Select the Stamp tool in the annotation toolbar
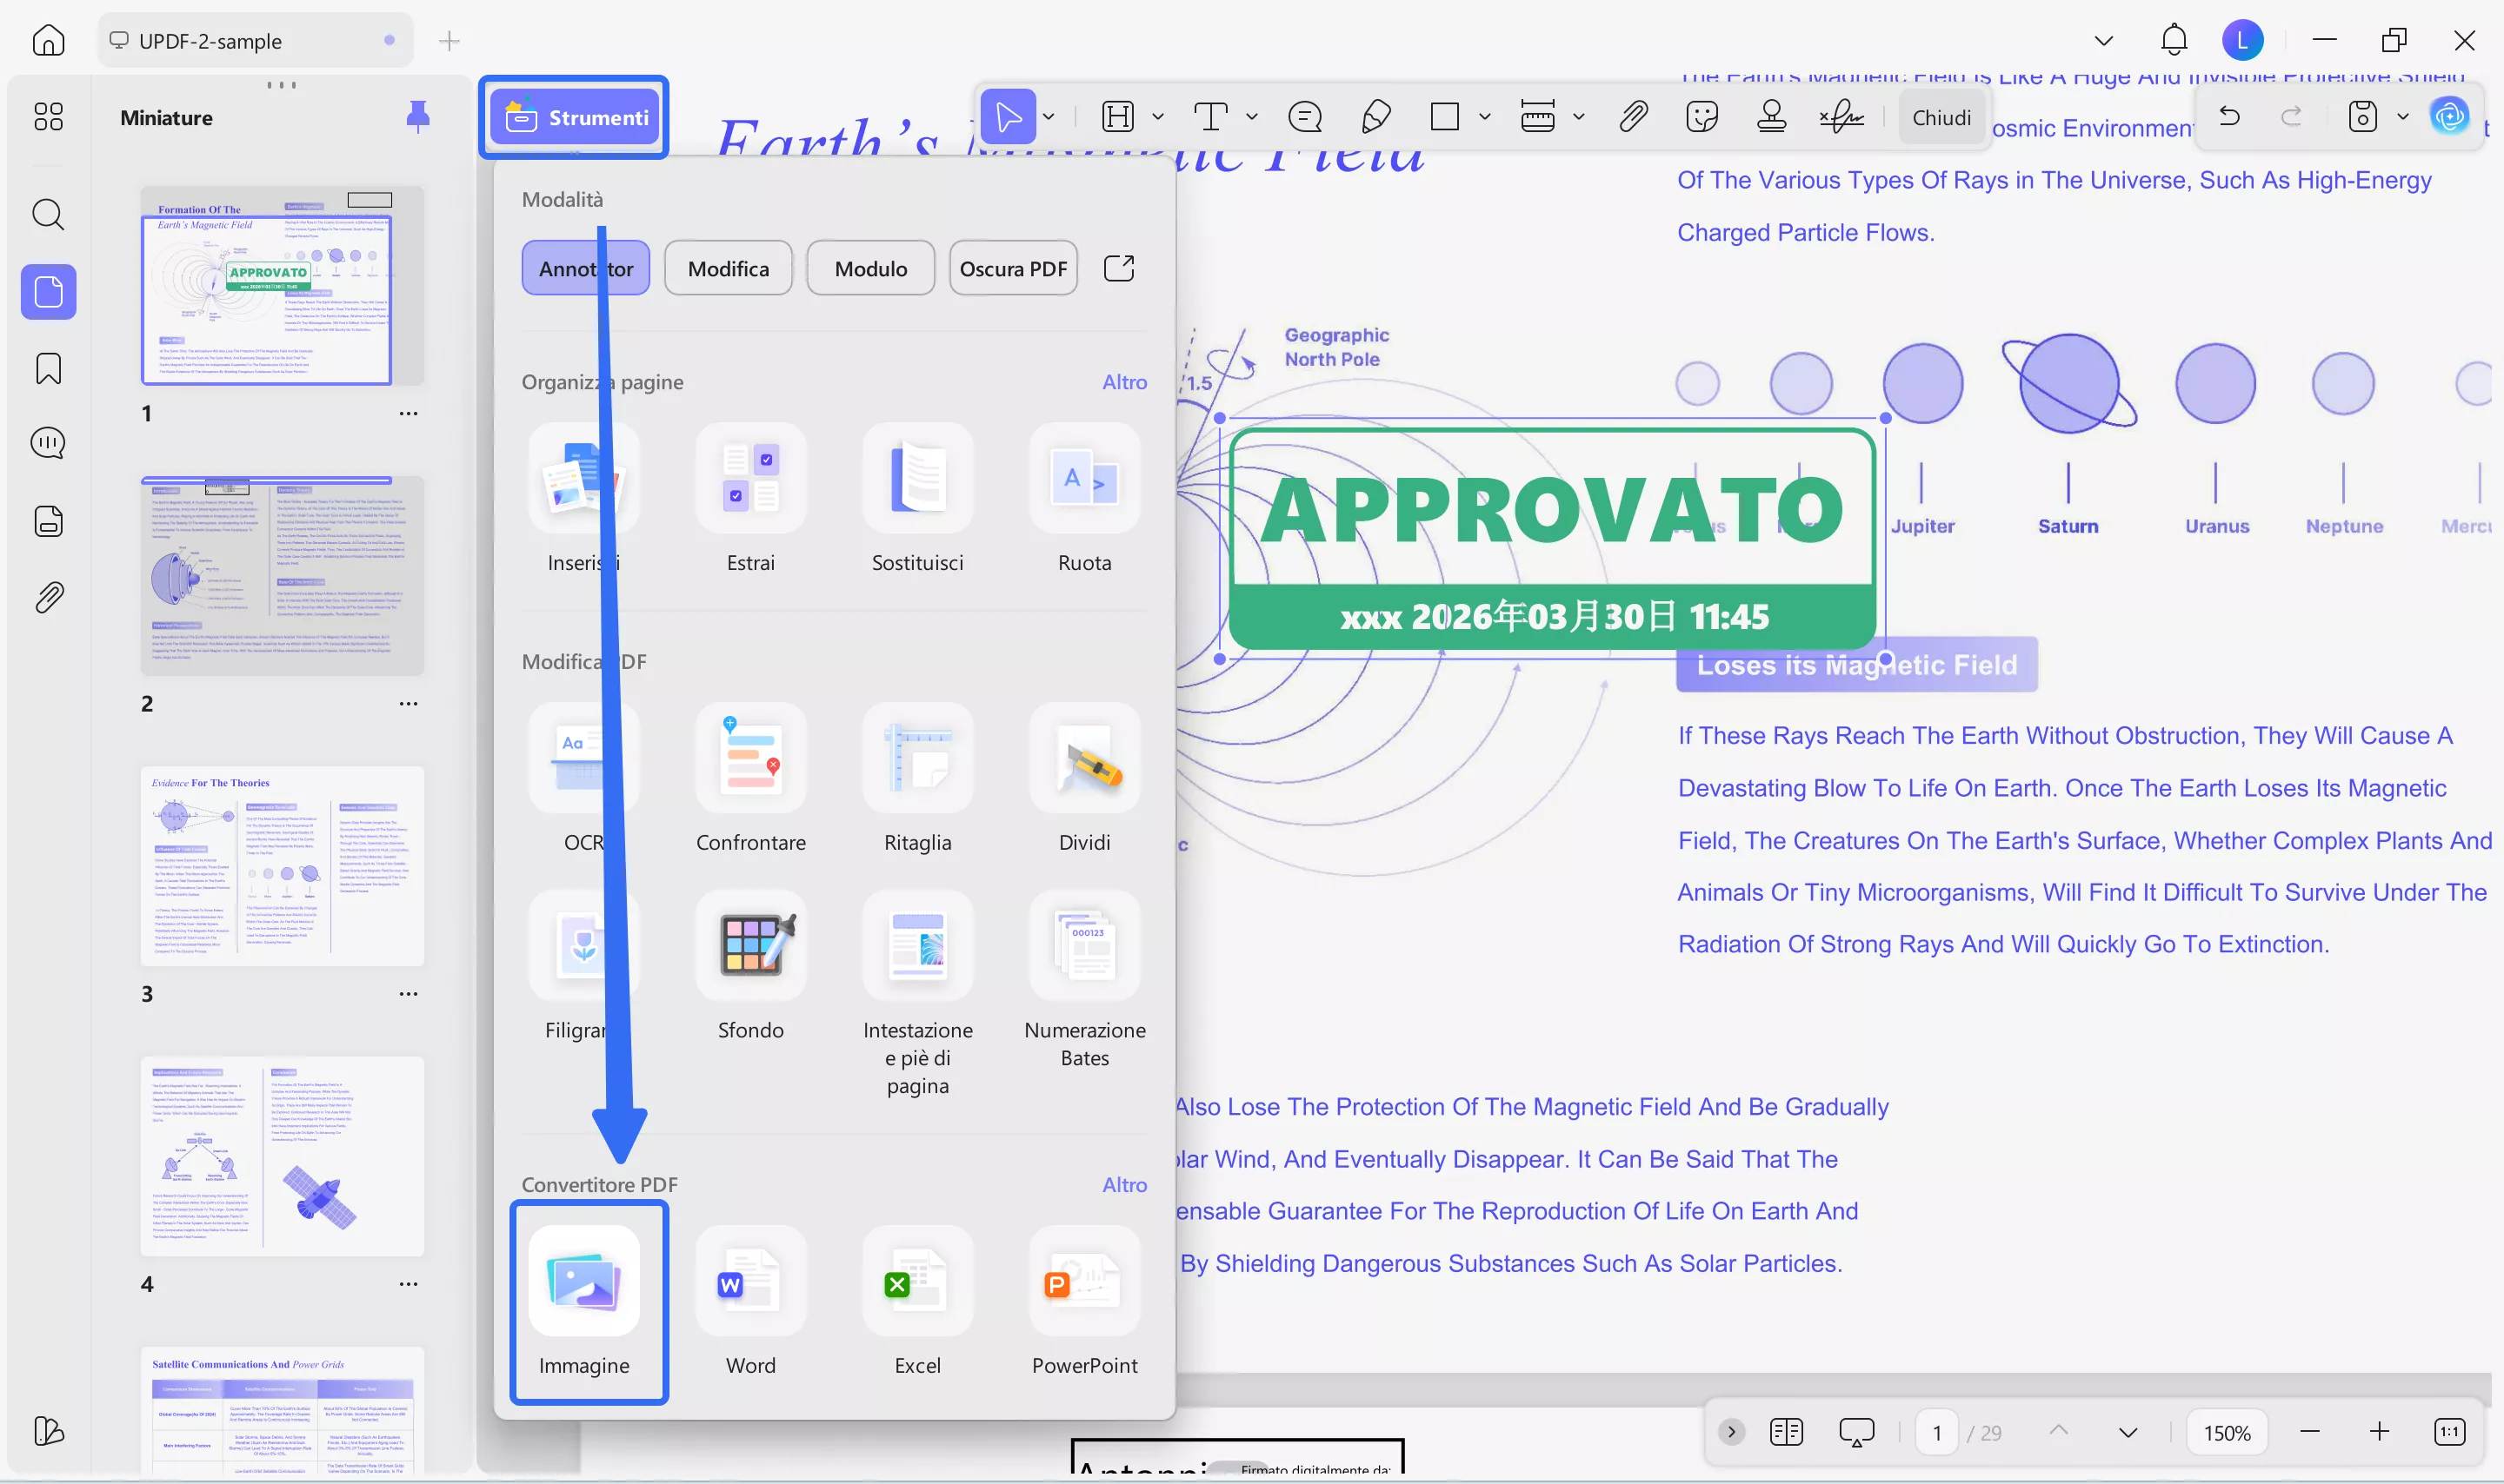Viewport: 2504px width, 1484px height. point(1772,116)
